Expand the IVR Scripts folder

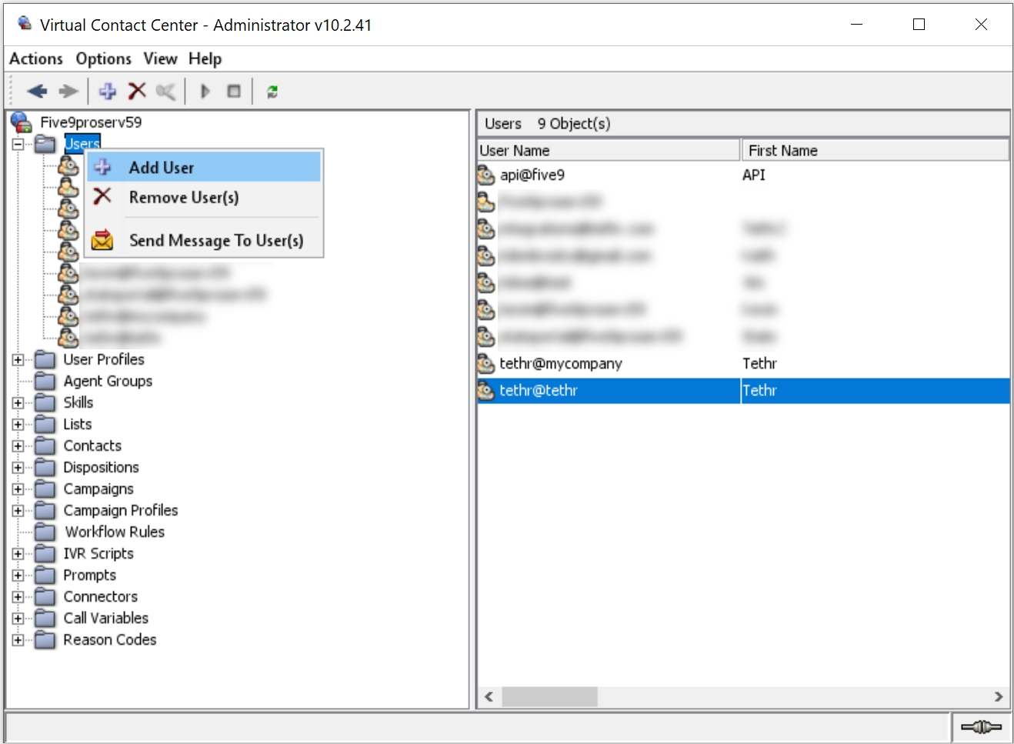coord(18,554)
